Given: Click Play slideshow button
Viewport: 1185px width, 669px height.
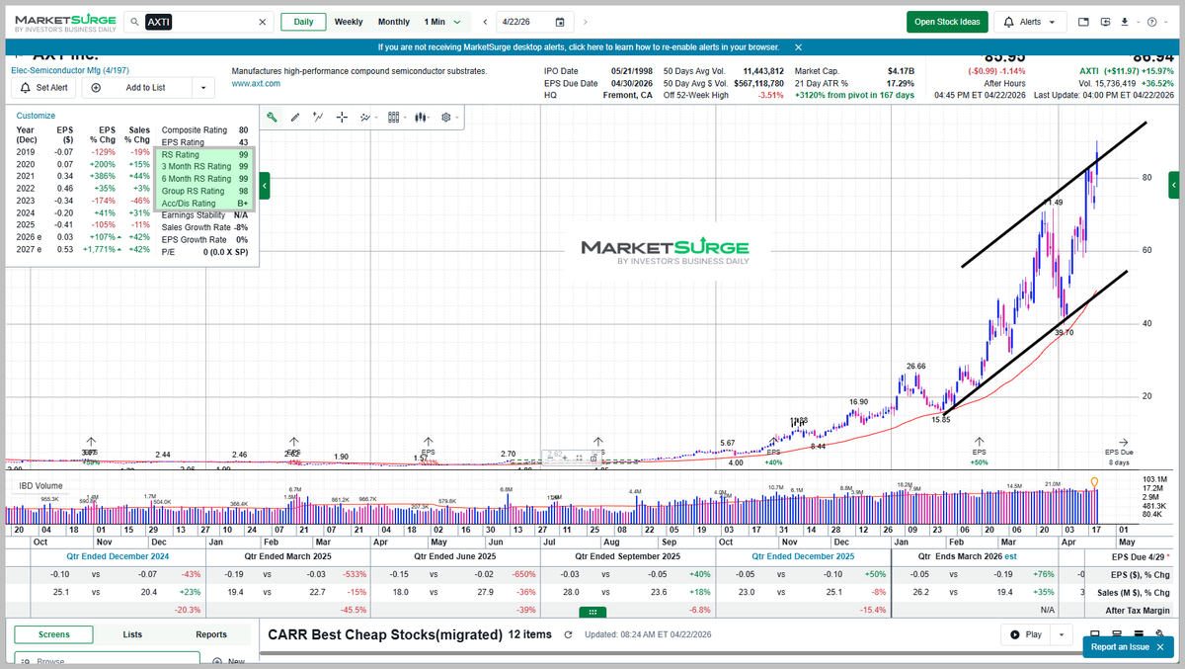Looking at the screenshot, I should pyautogui.click(x=1025, y=634).
